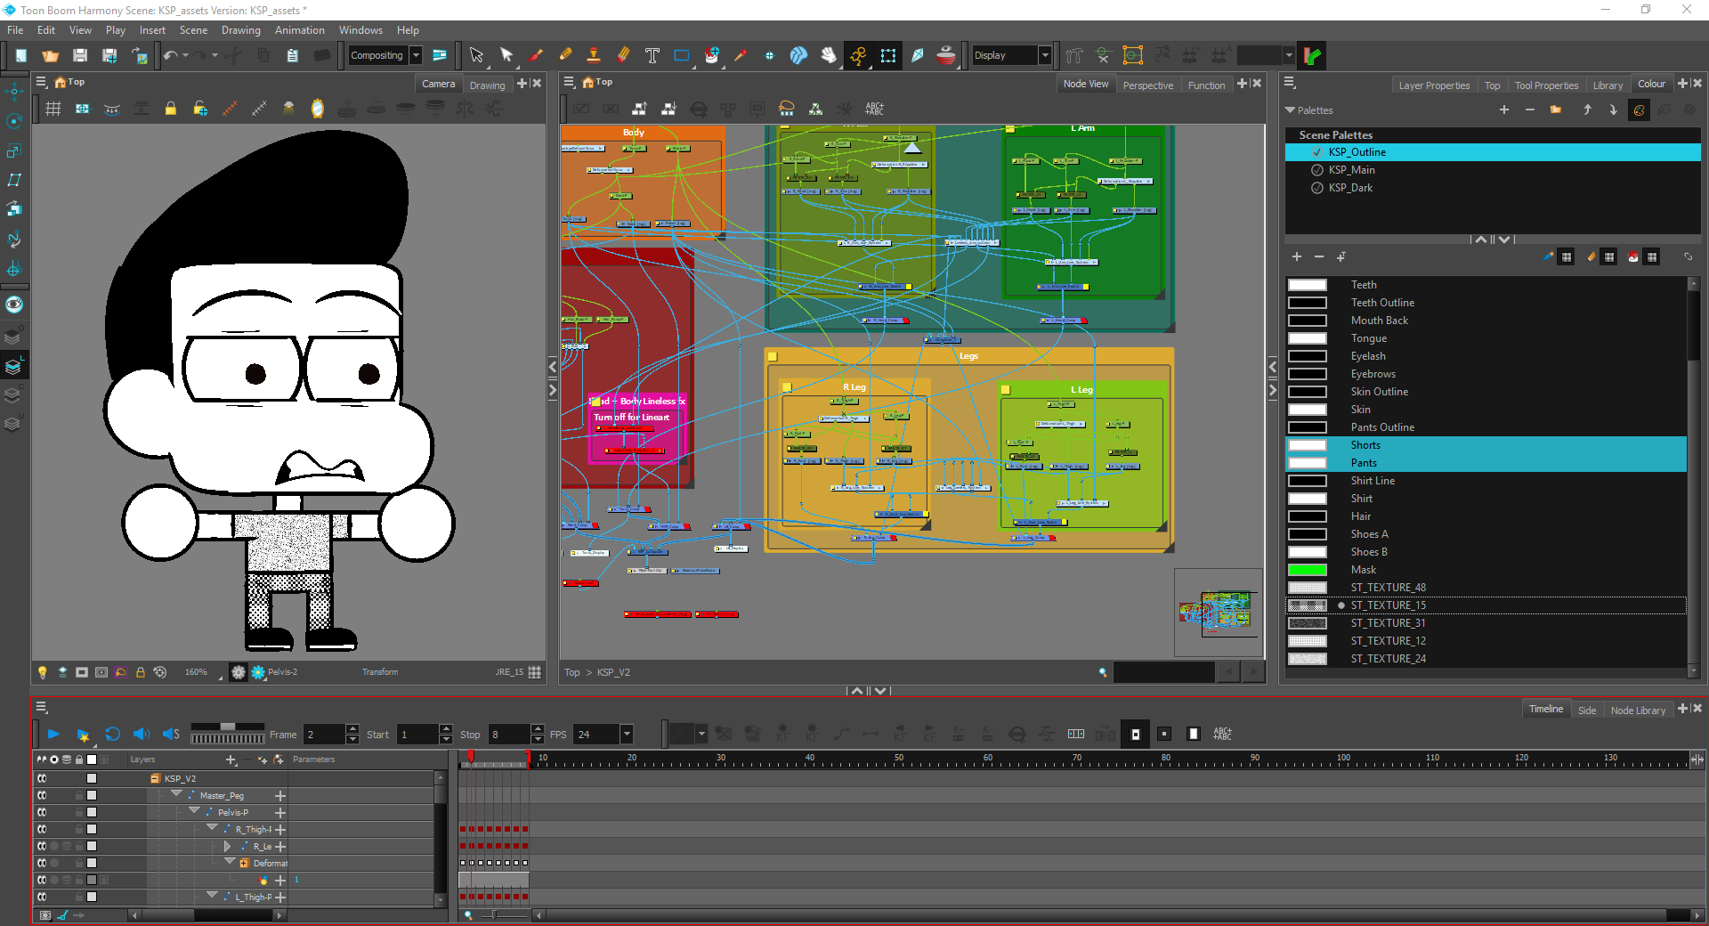This screenshot has height=926, width=1709.
Task: Click the Play button in the Timeline
Action: point(53,734)
